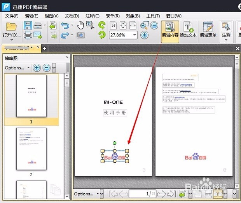Expand the bottom Options overflow chevron

tap(102, 194)
